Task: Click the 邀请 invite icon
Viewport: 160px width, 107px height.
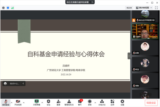Action: click(x=58, y=102)
